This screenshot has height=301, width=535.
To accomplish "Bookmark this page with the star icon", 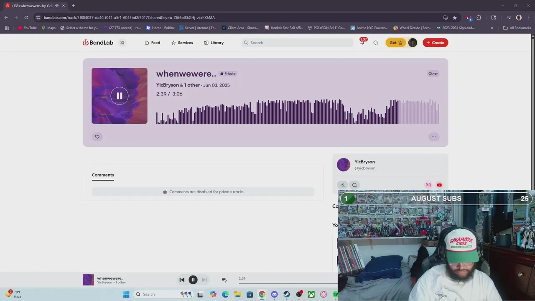I will (455, 18).
